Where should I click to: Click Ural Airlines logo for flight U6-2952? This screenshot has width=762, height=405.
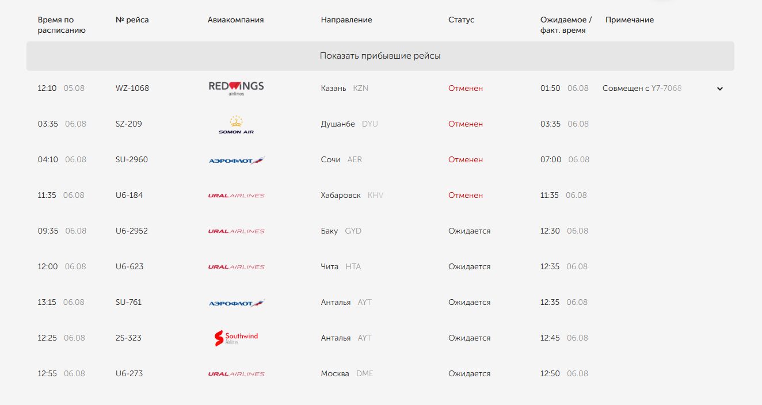pos(236,231)
